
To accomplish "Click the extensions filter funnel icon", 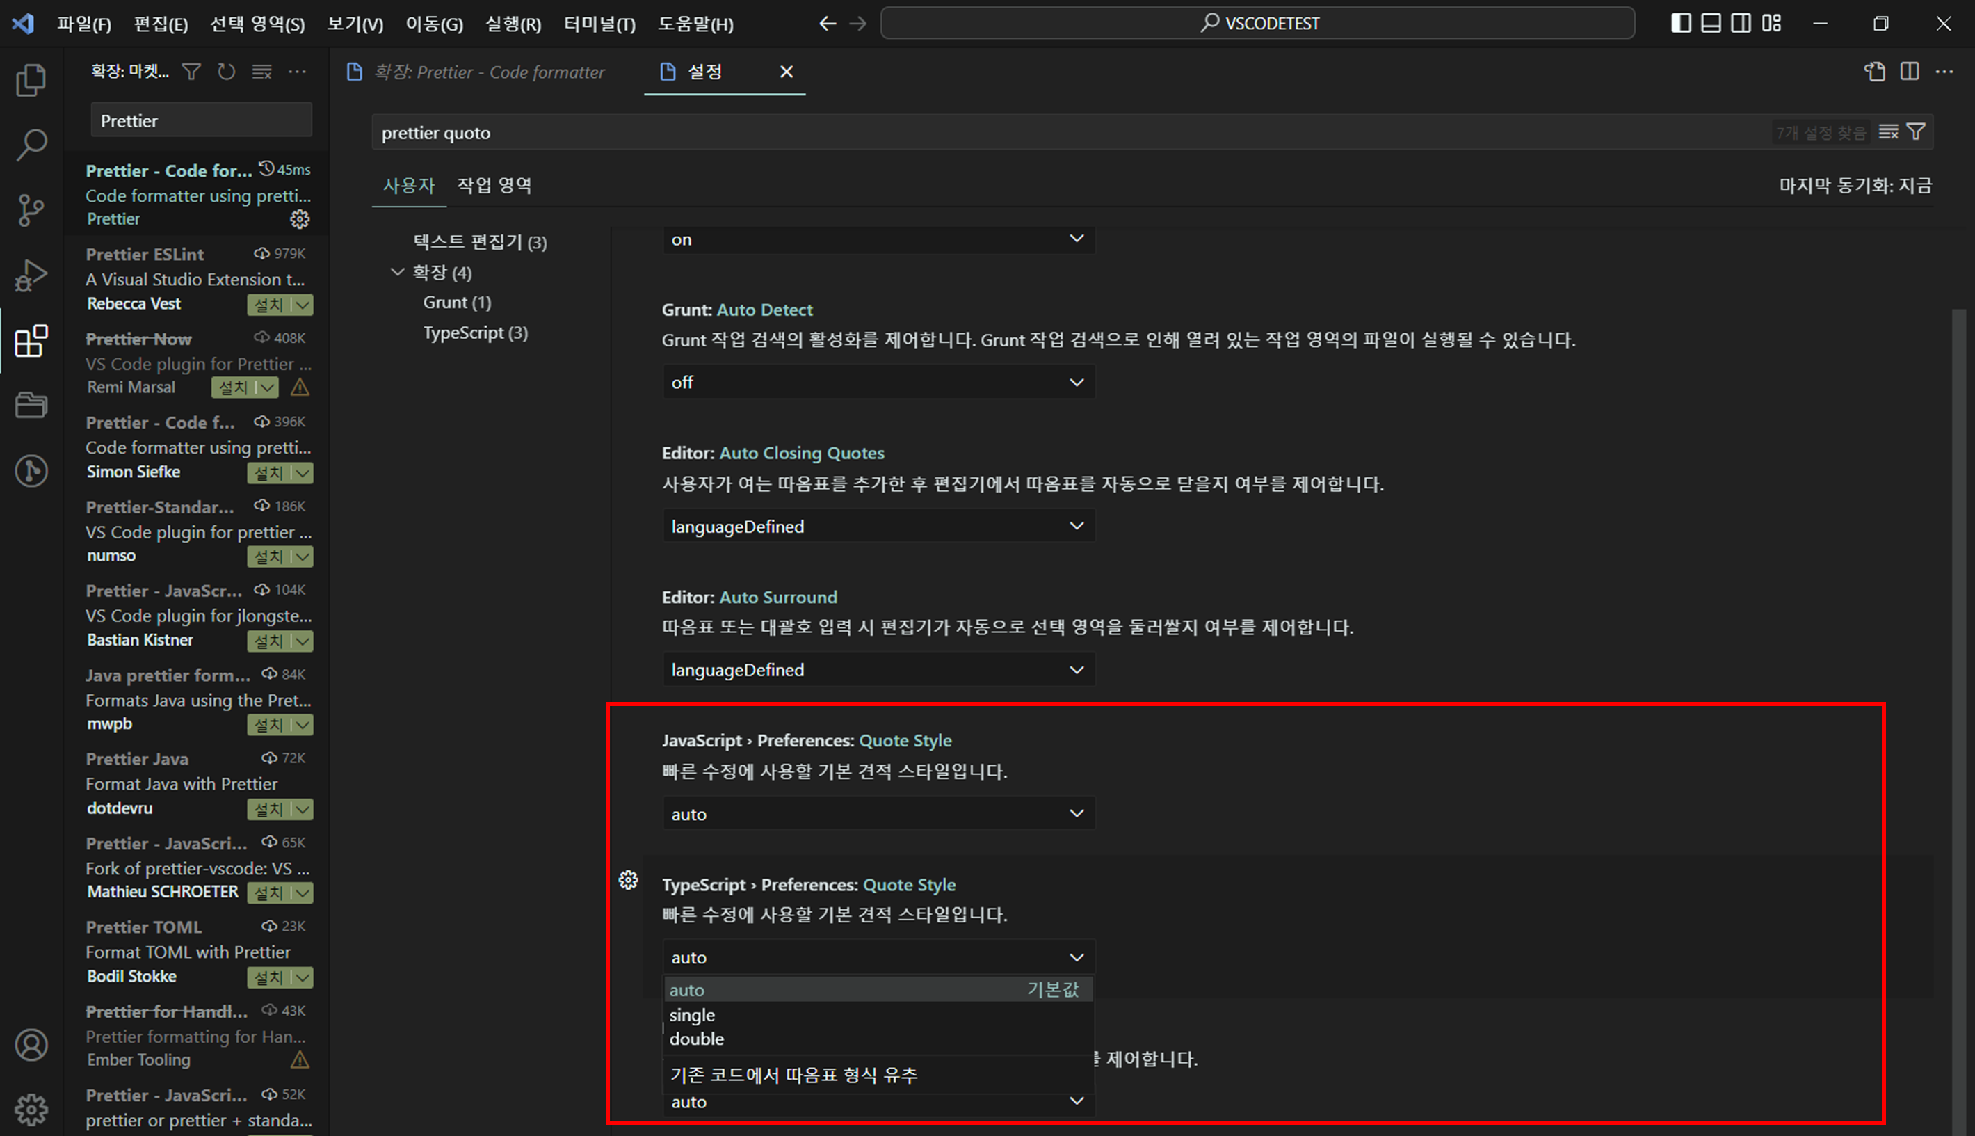I will point(191,72).
